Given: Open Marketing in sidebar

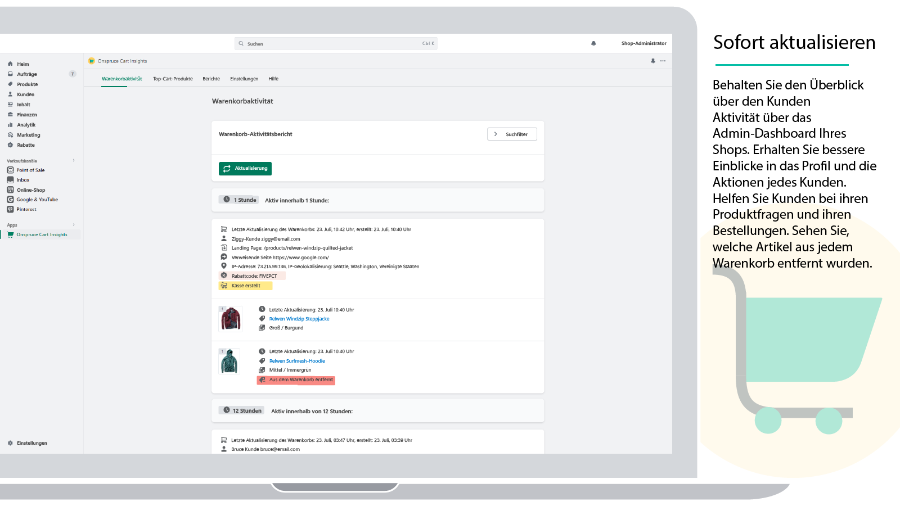Looking at the screenshot, I should coord(28,135).
